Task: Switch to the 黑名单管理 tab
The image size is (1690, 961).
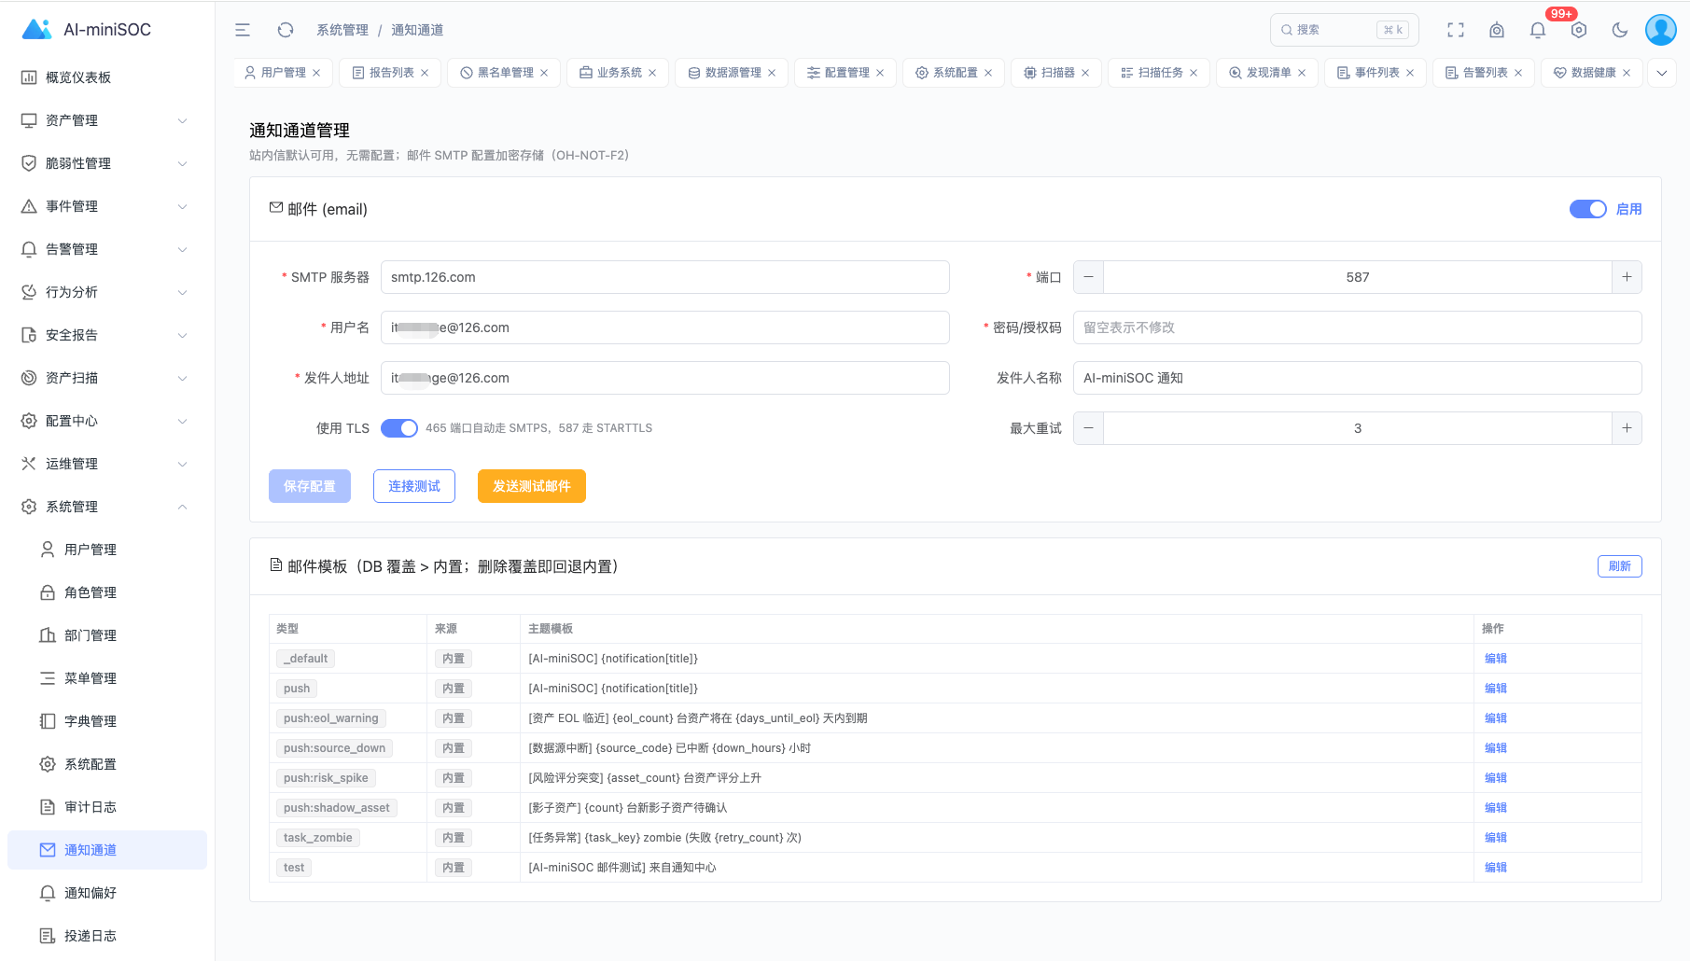Action: point(505,73)
